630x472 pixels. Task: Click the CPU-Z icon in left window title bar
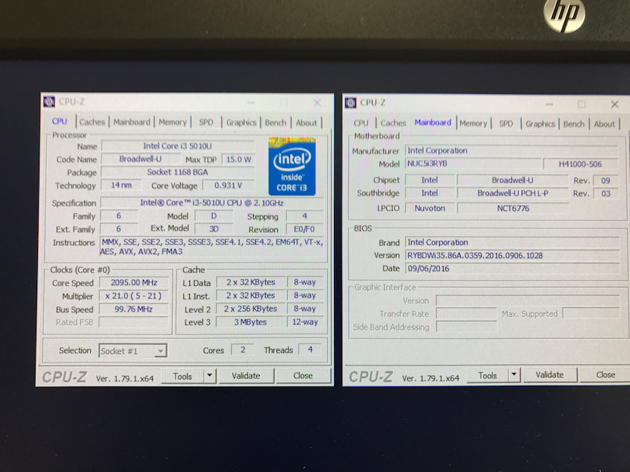(x=49, y=101)
